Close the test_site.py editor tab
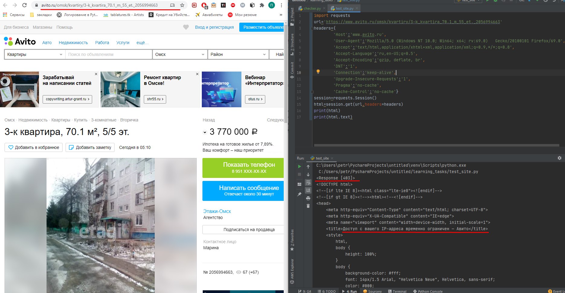Image resolution: width=565 pixels, height=293 pixels. [x=357, y=8]
